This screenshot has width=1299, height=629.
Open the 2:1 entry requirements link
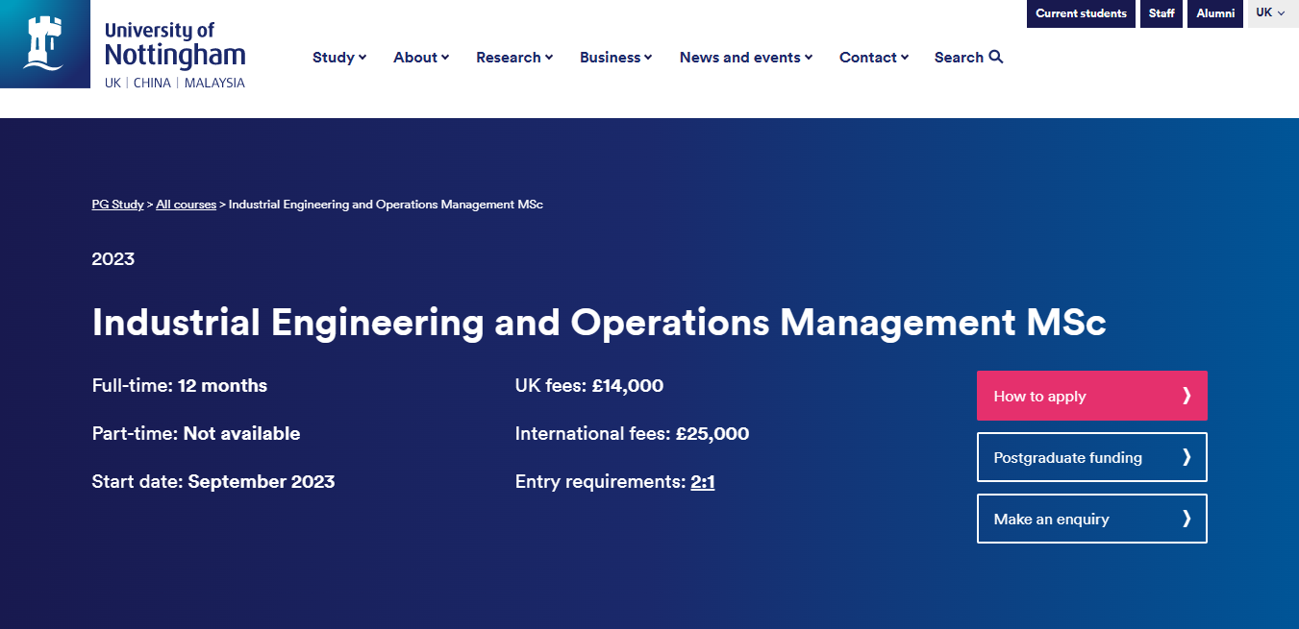point(702,482)
